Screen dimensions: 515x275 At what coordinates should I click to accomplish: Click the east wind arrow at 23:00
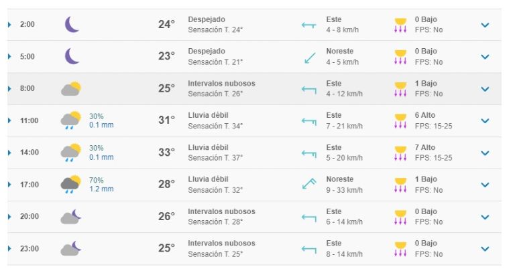click(309, 250)
